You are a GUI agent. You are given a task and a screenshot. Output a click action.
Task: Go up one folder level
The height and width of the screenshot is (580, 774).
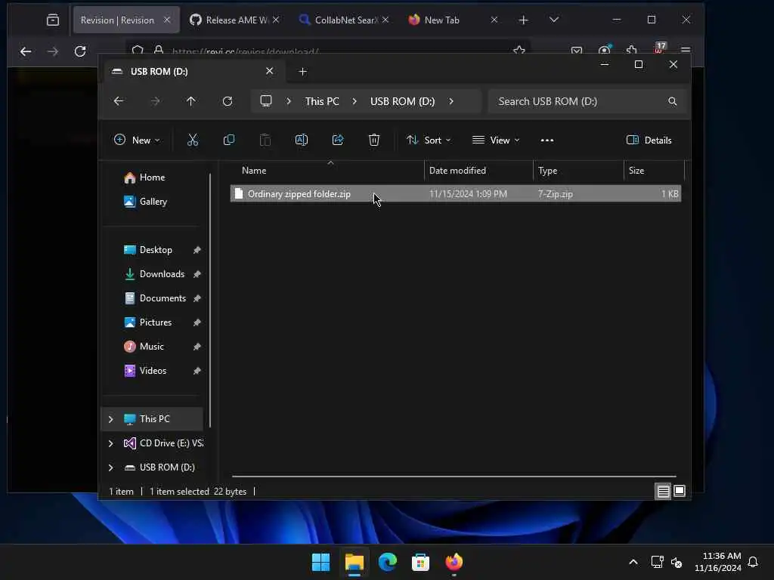[191, 101]
